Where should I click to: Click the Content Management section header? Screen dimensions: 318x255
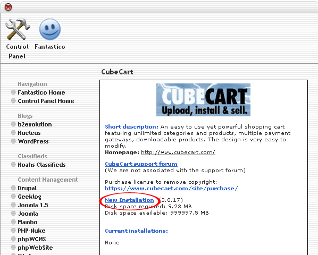[48, 180]
